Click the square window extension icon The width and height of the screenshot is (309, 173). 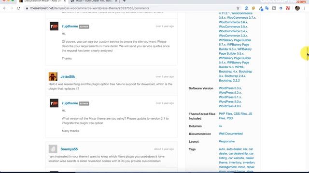[x=274, y=8]
